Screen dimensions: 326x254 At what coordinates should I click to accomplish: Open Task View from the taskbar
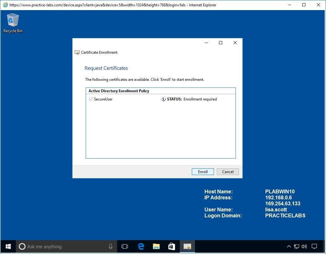pyautogui.click(x=125, y=246)
